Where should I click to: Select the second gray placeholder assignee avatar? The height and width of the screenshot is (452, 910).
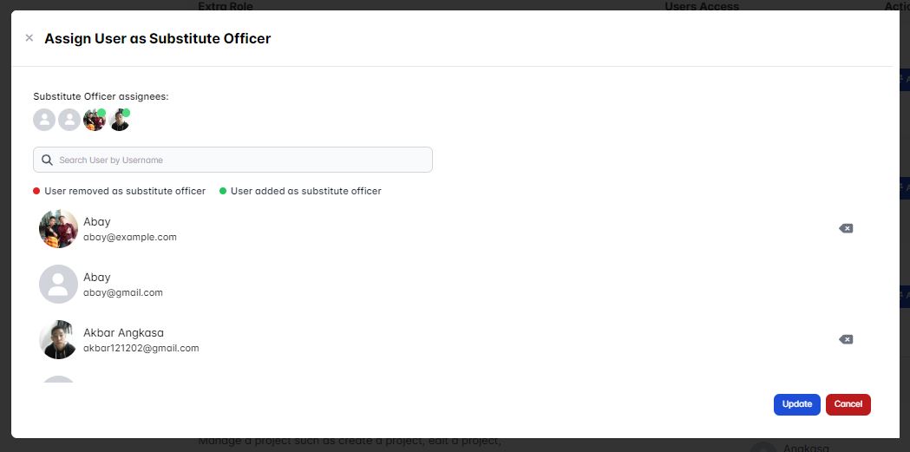point(69,120)
